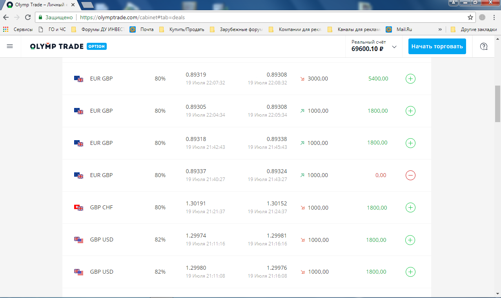Open Почта bookmark
Screen dimensions: 501x298
(142, 29)
